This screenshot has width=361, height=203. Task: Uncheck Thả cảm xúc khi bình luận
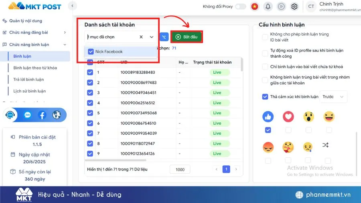click(265, 97)
